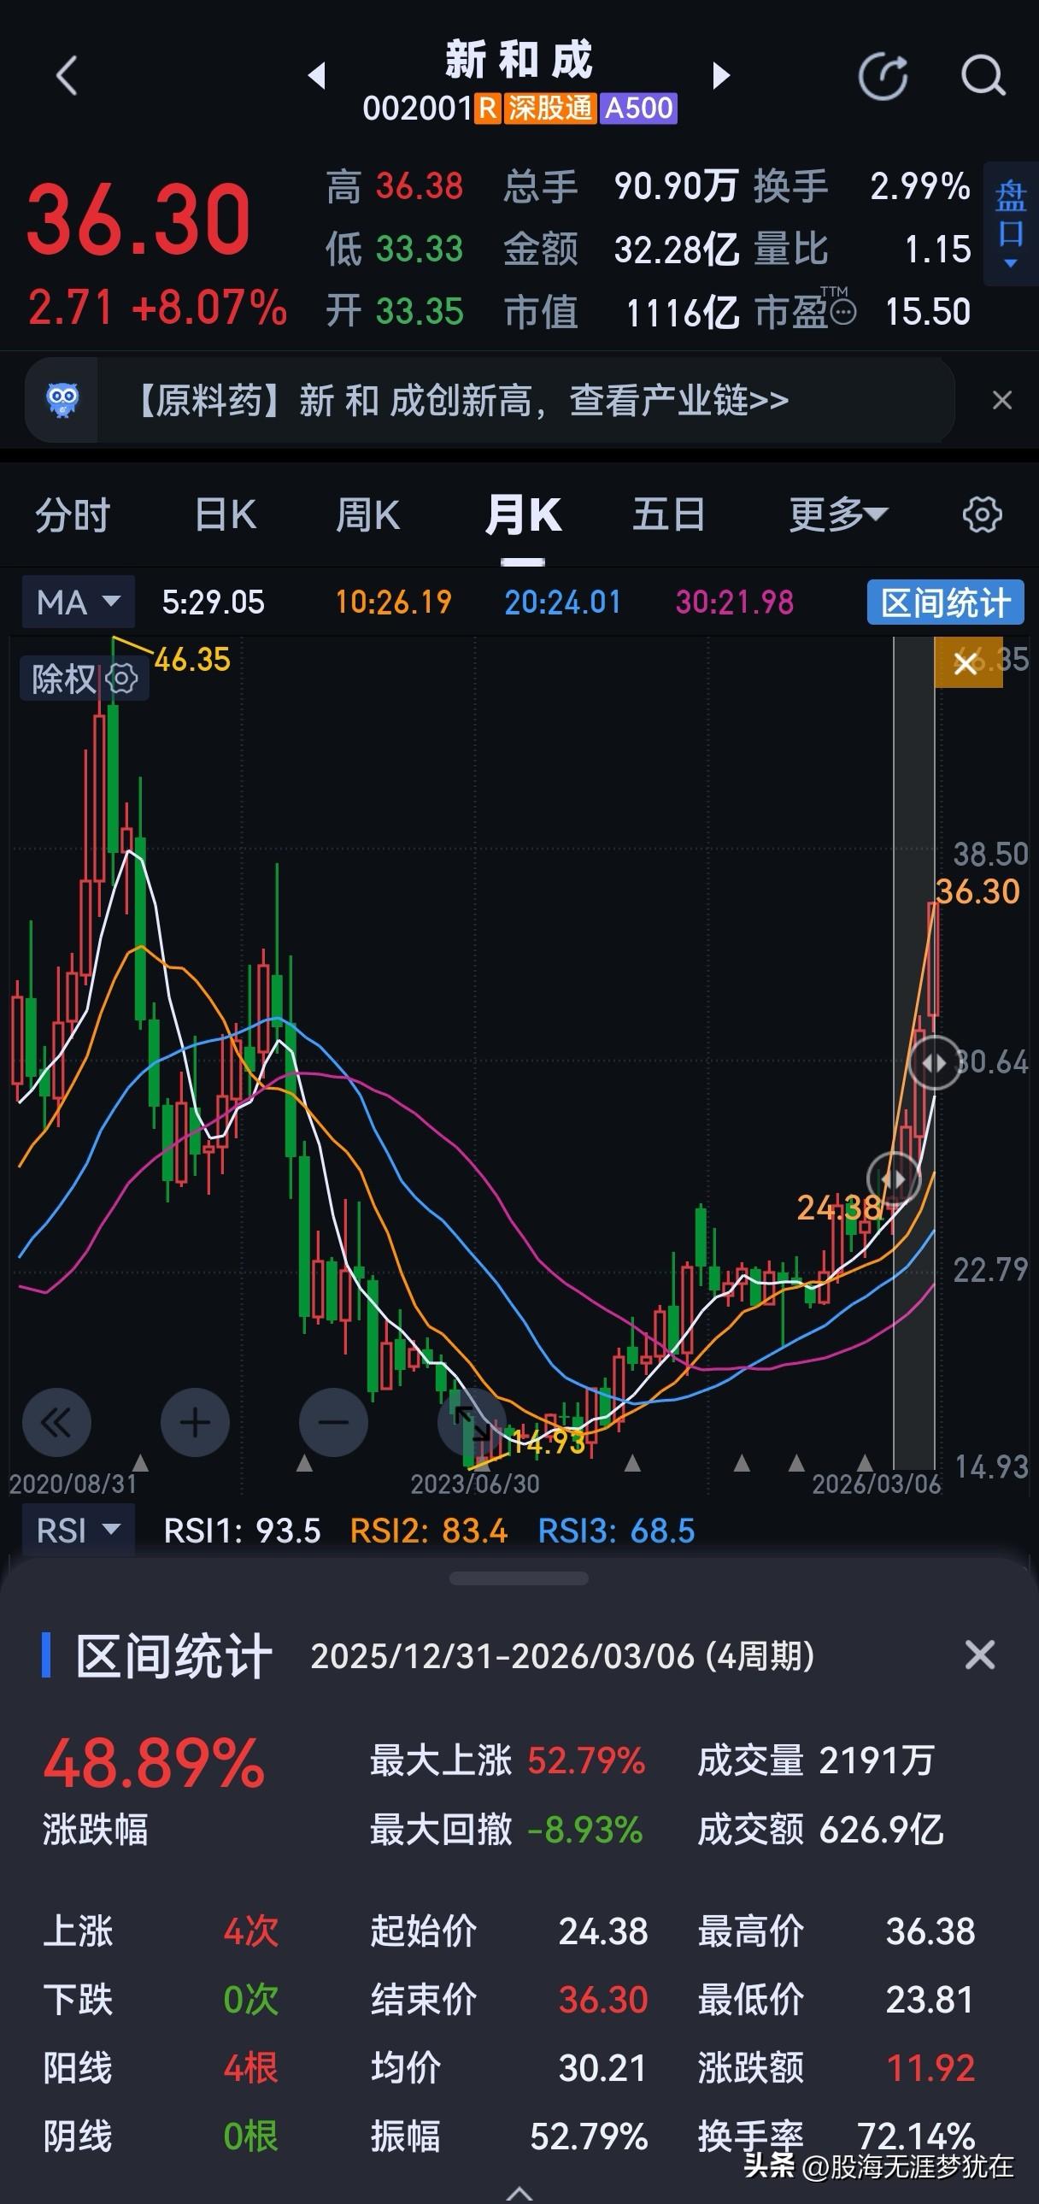This screenshot has height=2204, width=1039.
Task: Open the search magnifier icon
Action: (x=983, y=76)
